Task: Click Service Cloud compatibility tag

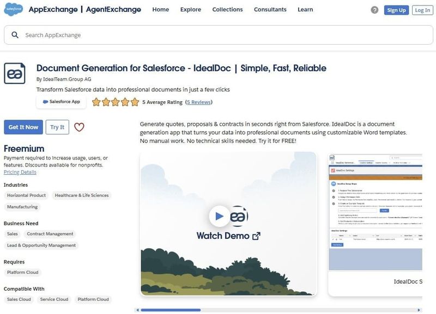Action: tap(54, 299)
